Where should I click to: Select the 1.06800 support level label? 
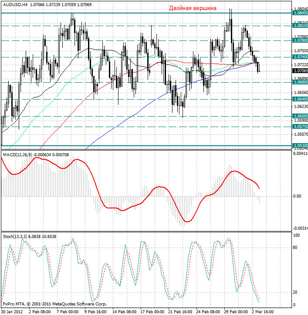pos(301,82)
